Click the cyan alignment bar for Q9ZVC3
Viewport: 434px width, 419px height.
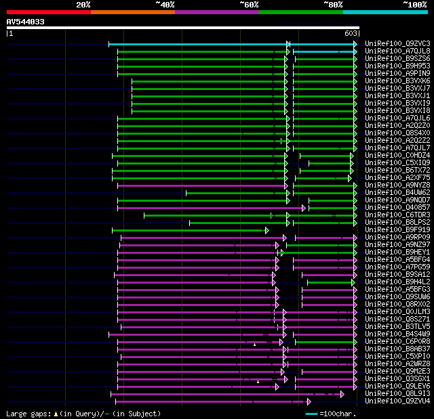click(x=233, y=44)
